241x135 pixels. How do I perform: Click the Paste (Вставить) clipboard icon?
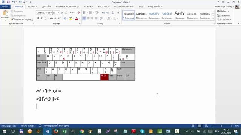5,13
